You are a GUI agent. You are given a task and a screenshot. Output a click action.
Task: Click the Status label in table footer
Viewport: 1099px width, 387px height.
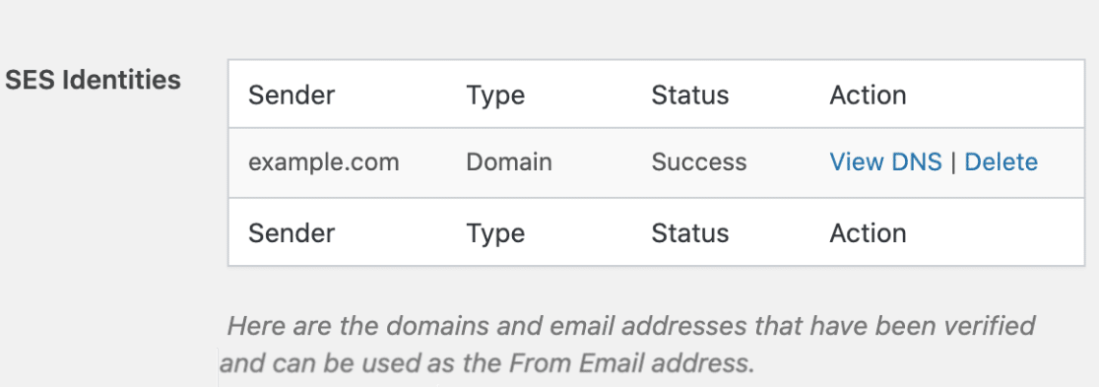689,232
